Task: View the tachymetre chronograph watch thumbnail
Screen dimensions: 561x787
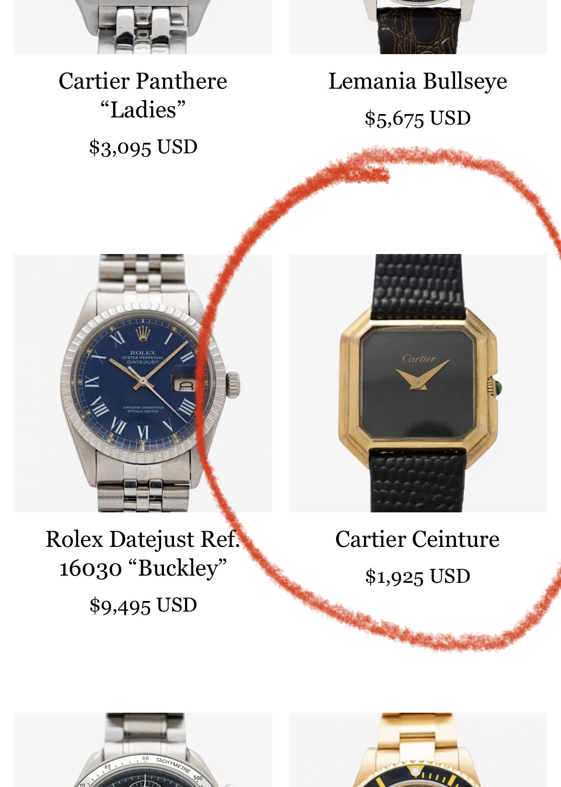Action: tap(143, 750)
